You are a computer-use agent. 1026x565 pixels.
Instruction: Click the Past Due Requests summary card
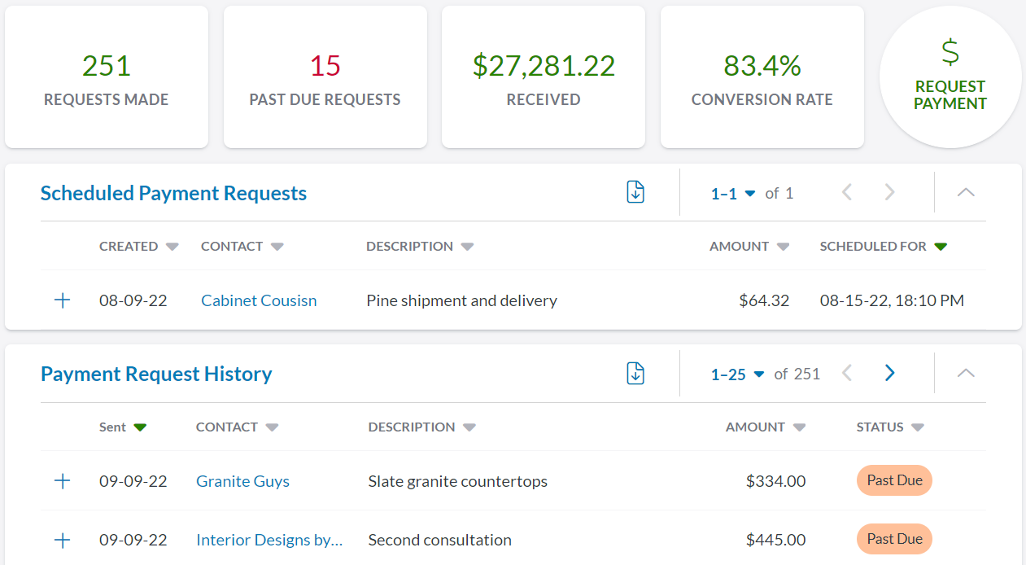(x=325, y=77)
